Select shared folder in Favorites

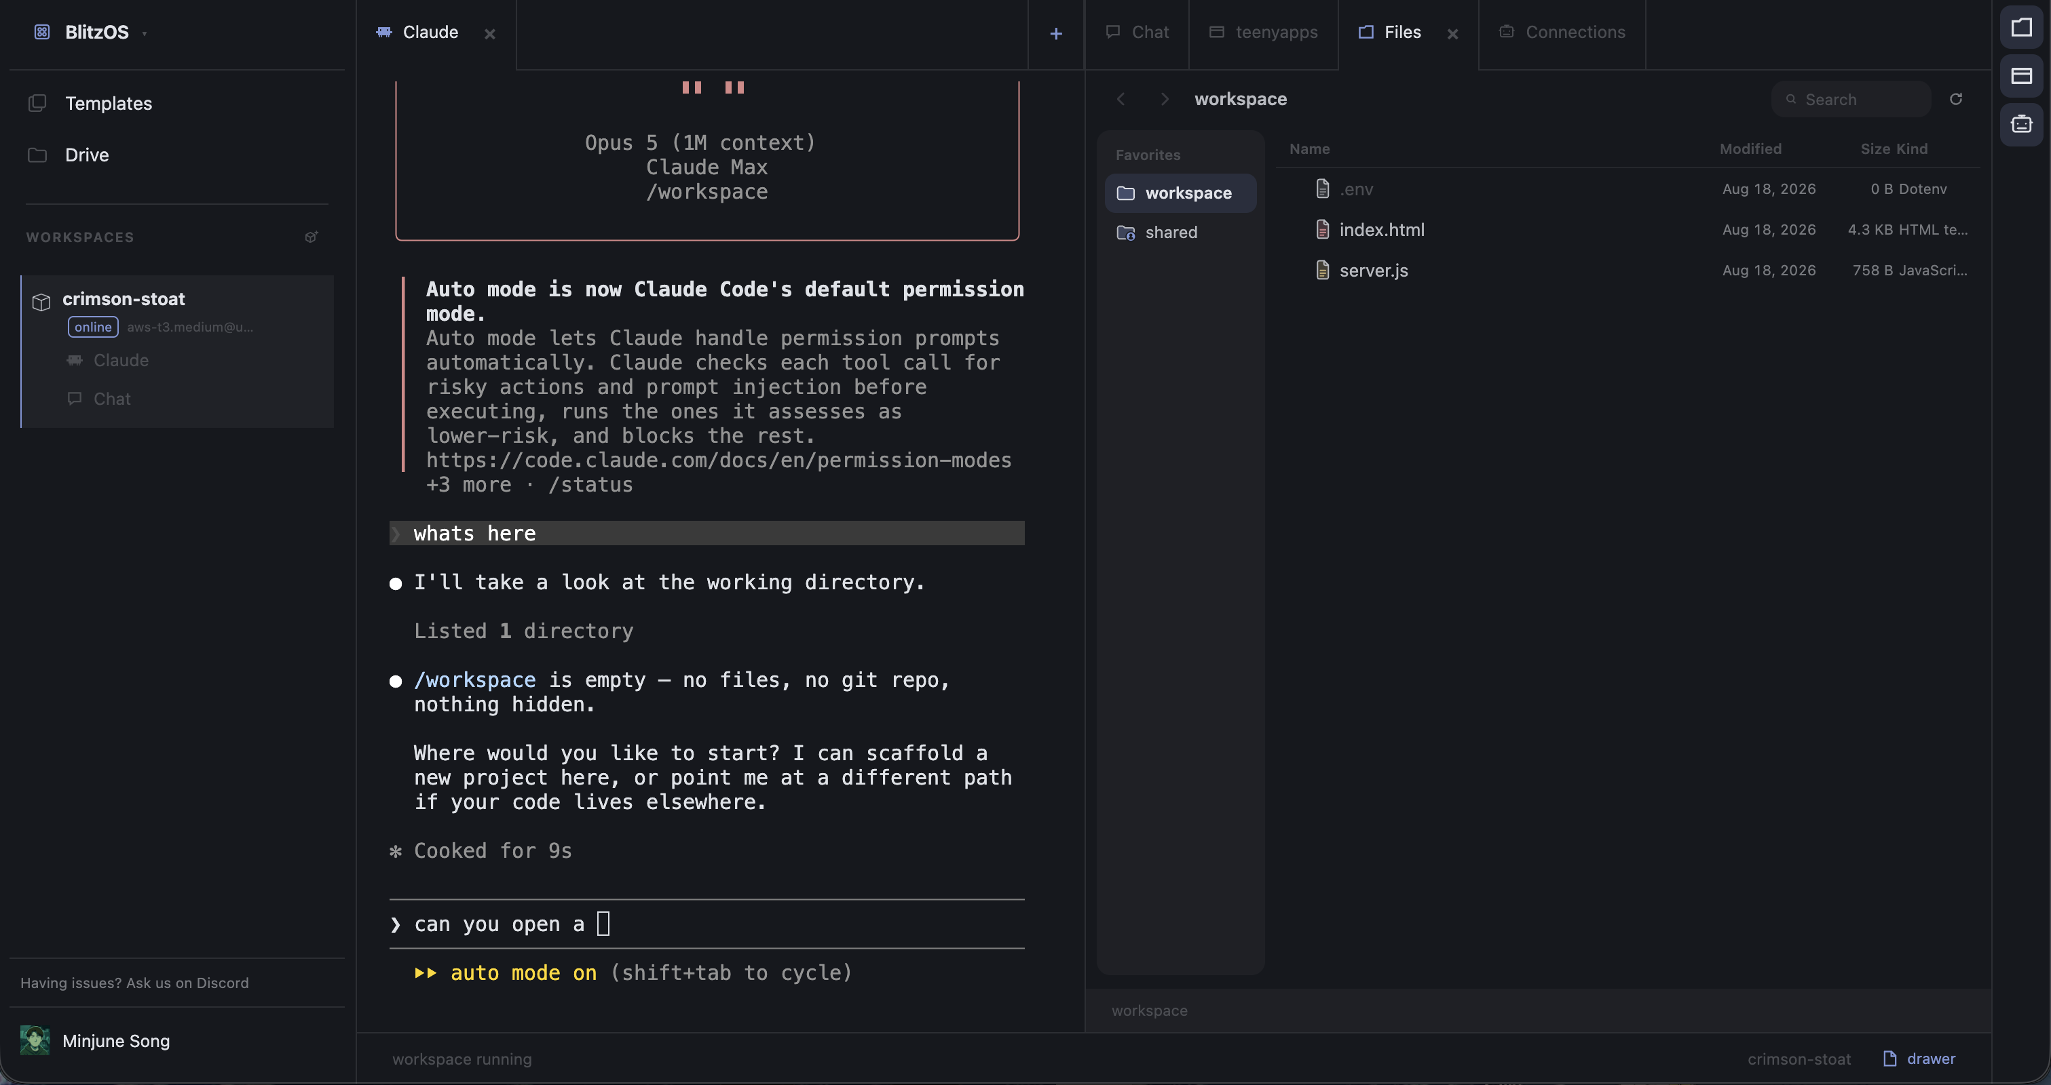point(1181,233)
